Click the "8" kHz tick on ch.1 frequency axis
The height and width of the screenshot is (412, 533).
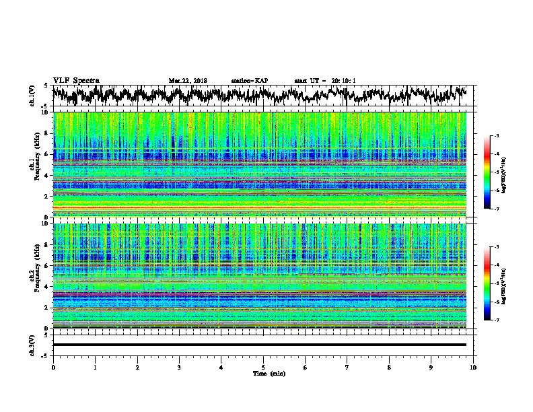pyautogui.click(x=48, y=133)
